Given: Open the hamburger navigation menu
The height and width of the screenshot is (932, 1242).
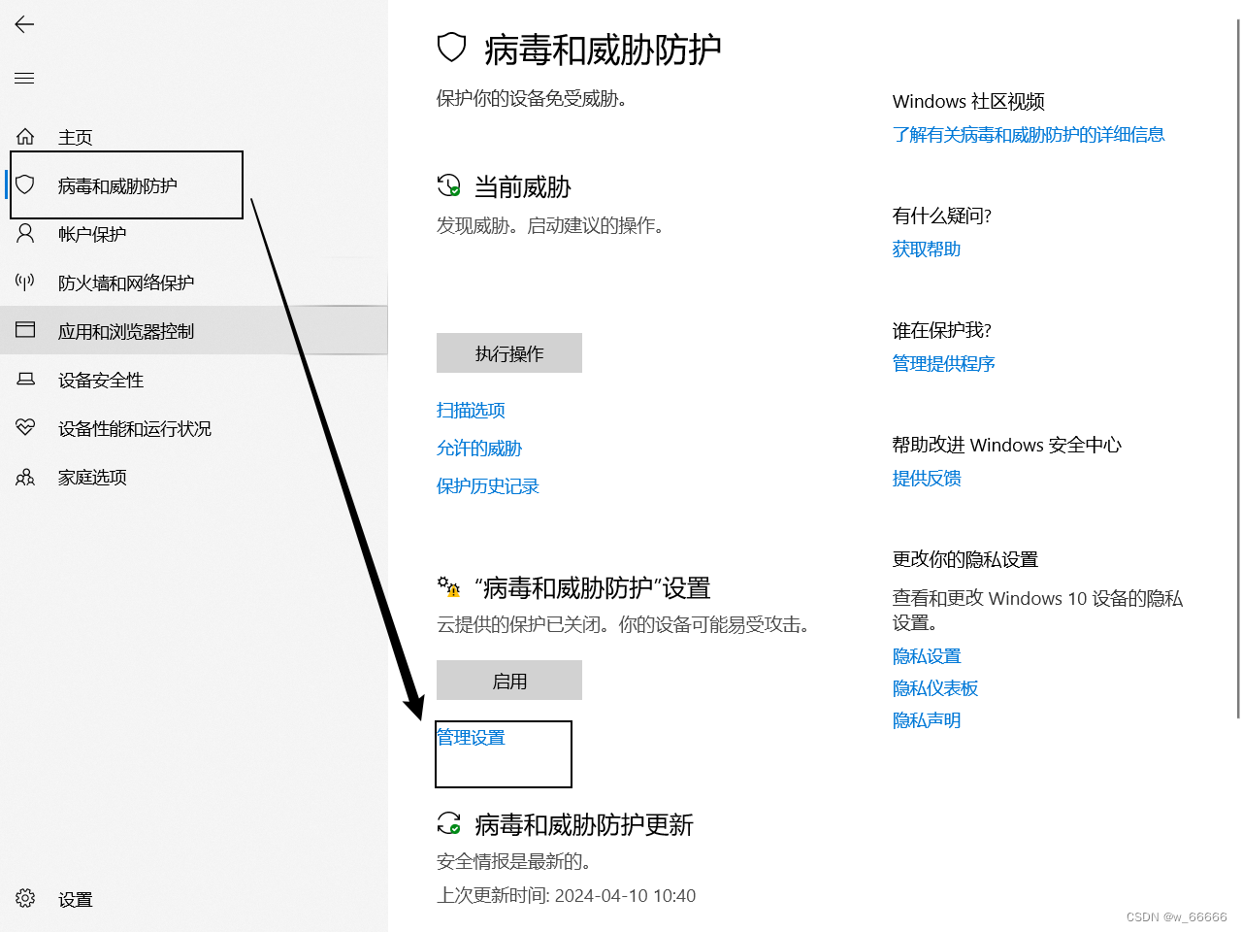Looking at the screenshot, I should (x=25, y=78).
